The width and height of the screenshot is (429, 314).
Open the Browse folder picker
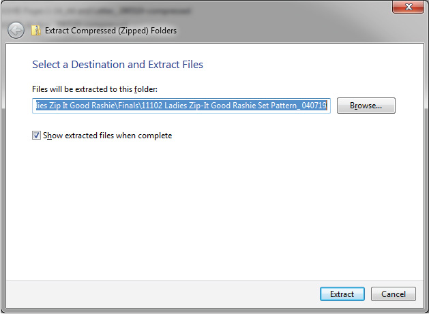pos(366,106)
